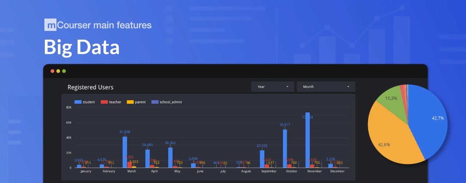466x183 pixels.
Task: Toggle the parent legend entry
Action: point(136,102)
